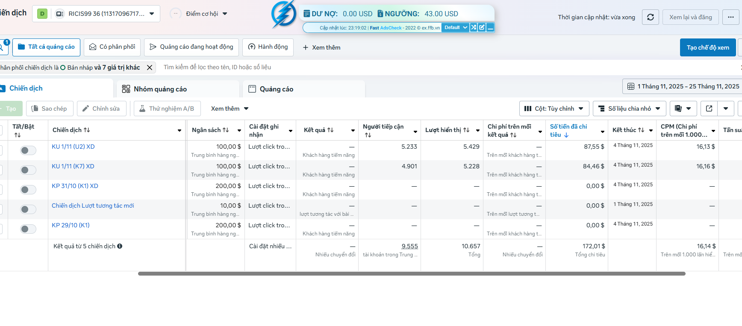Click the Số tiền đã chi tiêu sort arrow
This screenshot has height=326, width=742.
tap(566, 135)
